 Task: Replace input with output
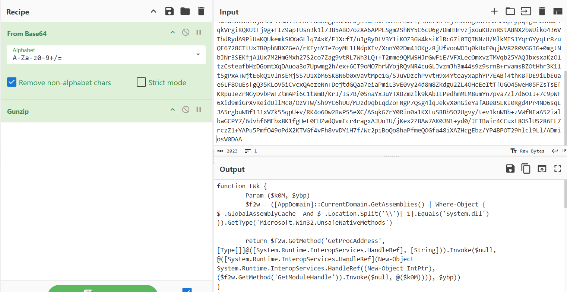pos(542,169)
